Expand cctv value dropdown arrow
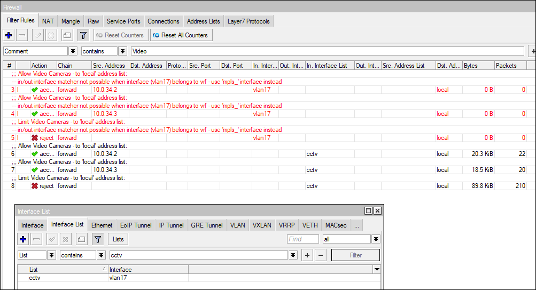The image size is (536, 290). [293, 255]
